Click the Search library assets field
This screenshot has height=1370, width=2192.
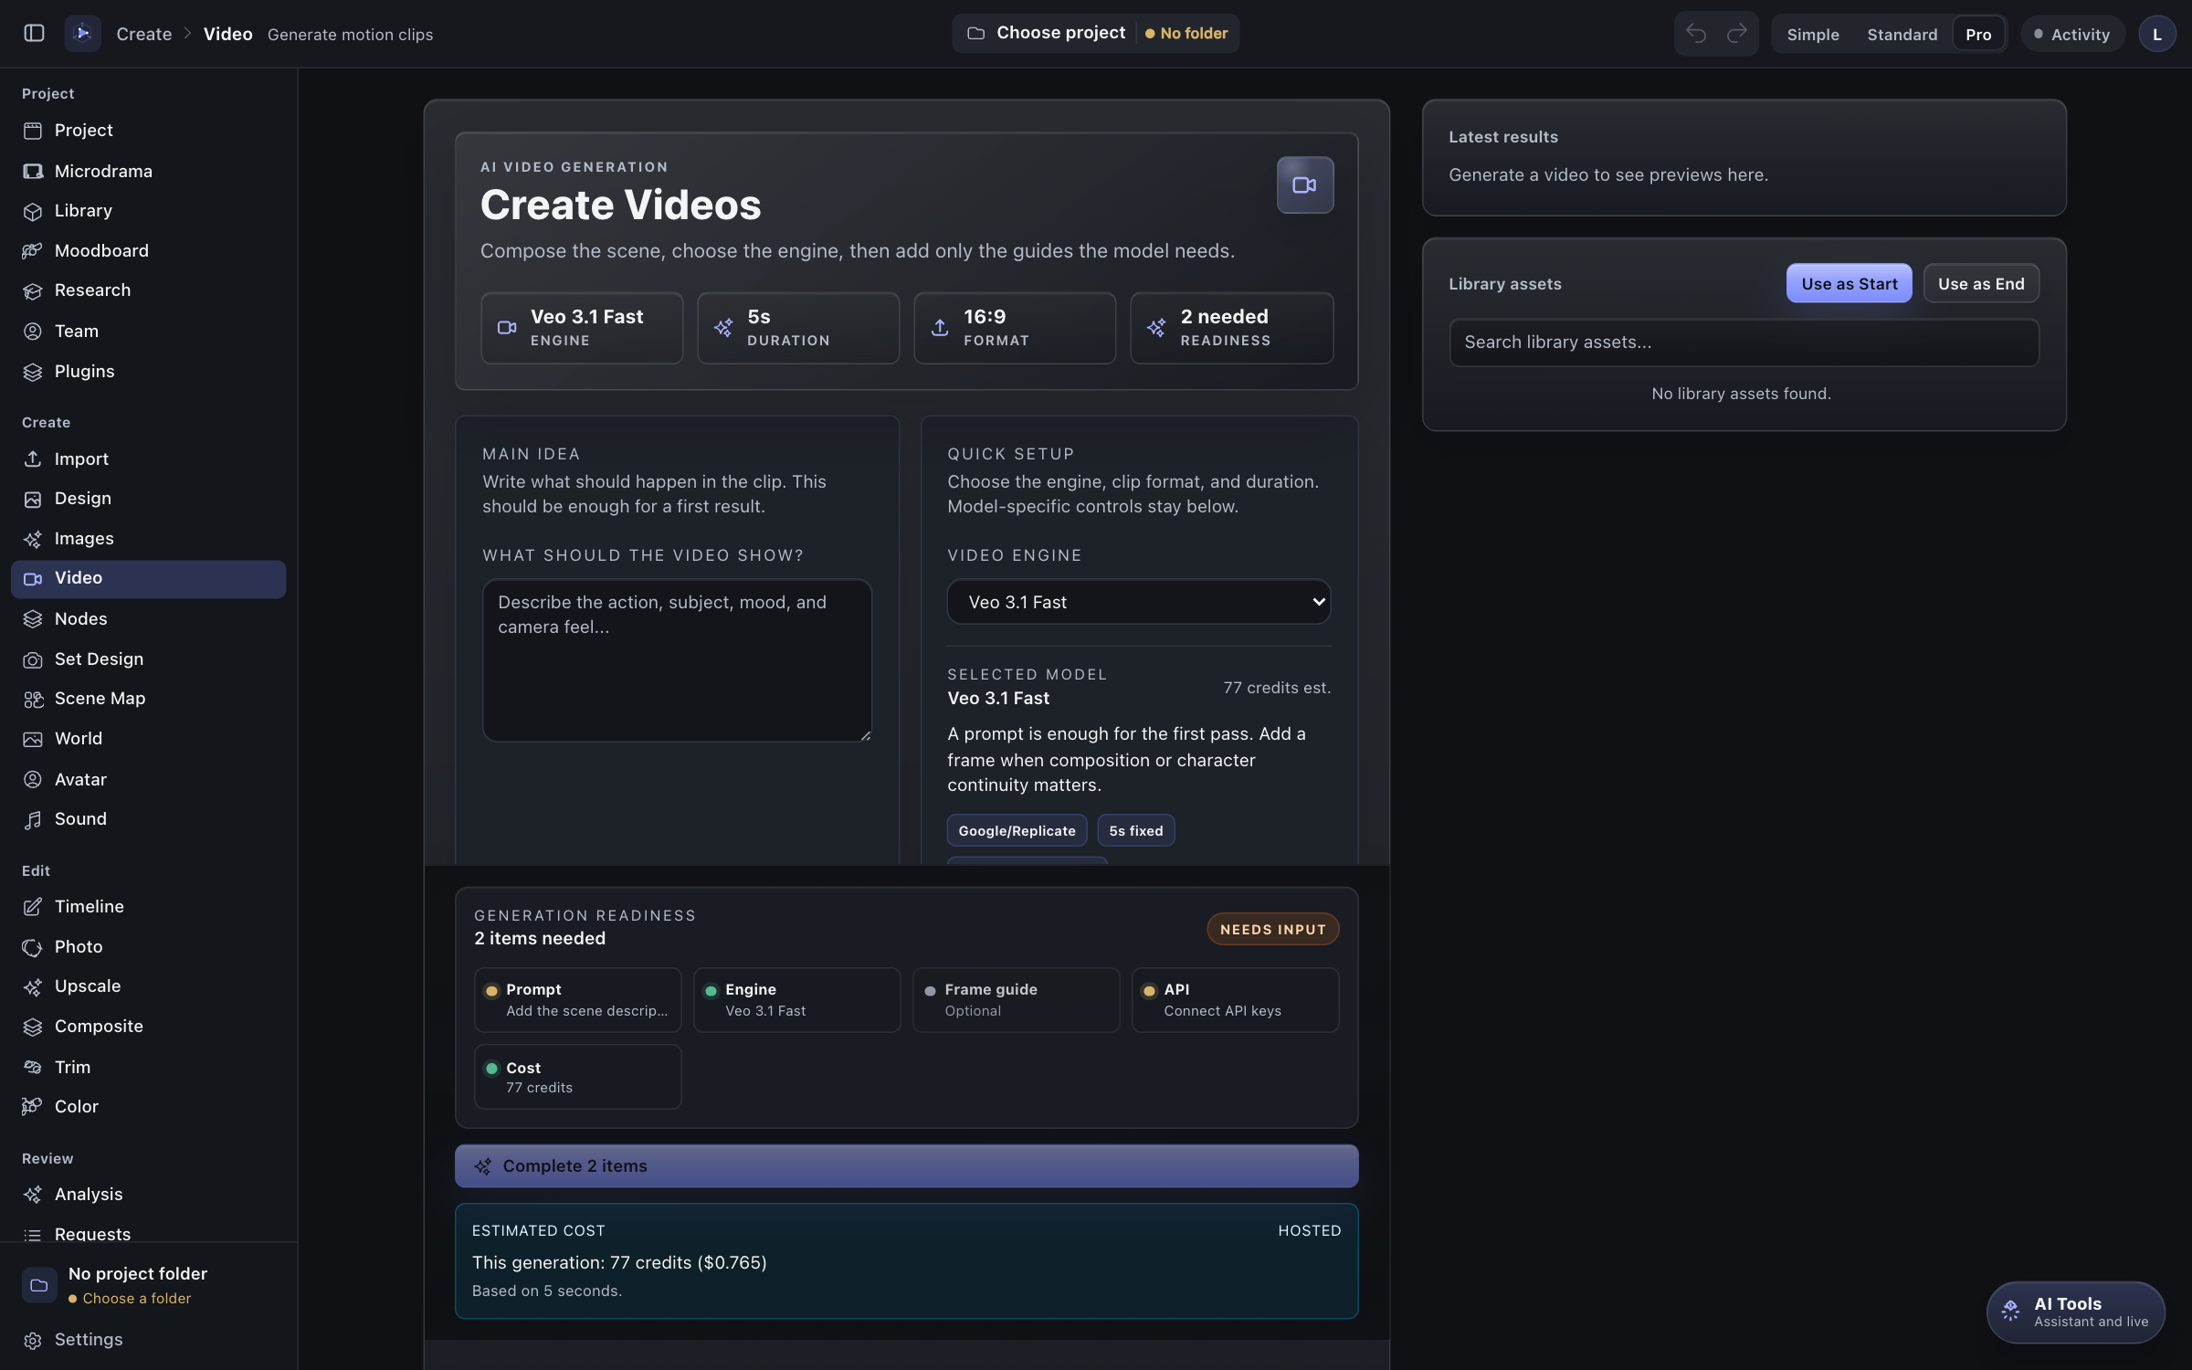pyautogui.click(x=1743, y=342)
